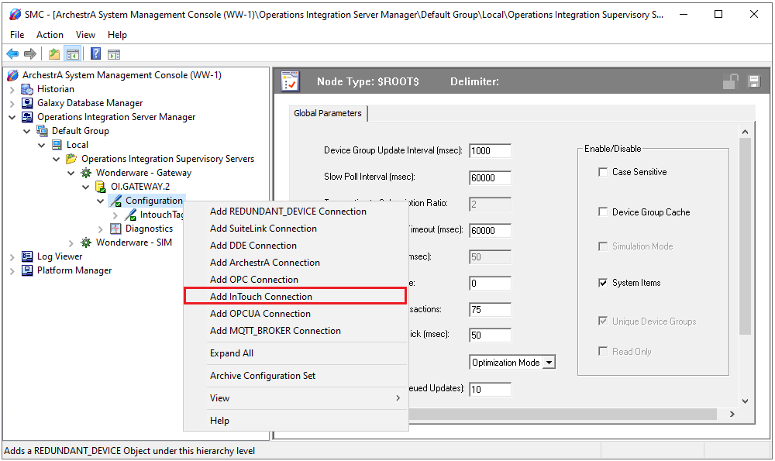775x461 pixels.
Task: Click the Slow Poll Interval input field
Action: (490, 177)
